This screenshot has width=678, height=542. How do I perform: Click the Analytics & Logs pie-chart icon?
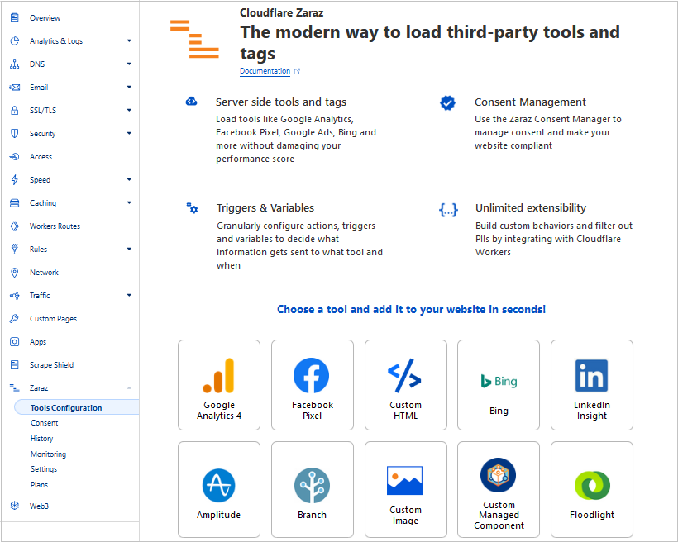coord(15,41)
